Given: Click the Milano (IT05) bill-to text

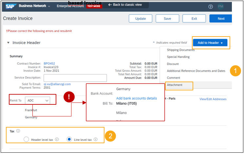Looking at the screenshot, I should (x=126, y=104).
